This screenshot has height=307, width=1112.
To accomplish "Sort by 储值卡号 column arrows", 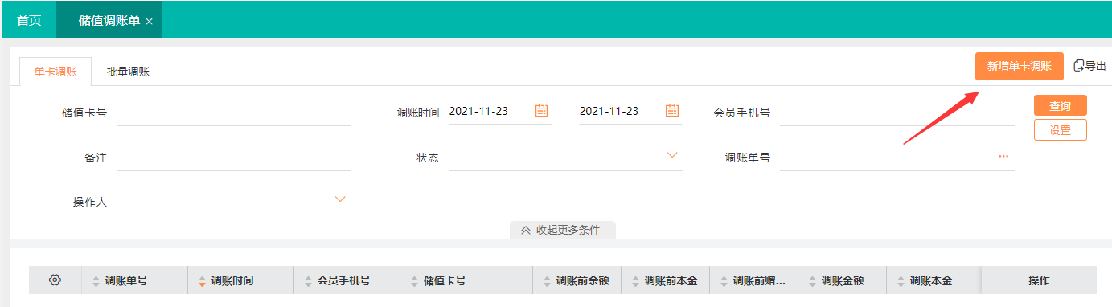I will [415, 281].
